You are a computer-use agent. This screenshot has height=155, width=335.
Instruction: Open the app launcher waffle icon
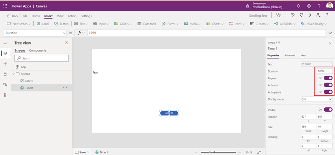tap(5, 6)
